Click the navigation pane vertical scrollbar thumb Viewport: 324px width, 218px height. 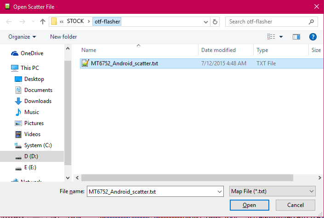point(68,113)
